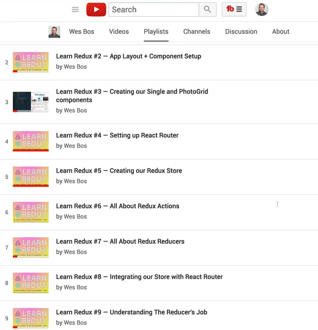Viewport: 318px width, 330px height.
Task: Open 'Learn Redux #2 — App Layout + Component Setup'
Action: click(x=128, y=56)
